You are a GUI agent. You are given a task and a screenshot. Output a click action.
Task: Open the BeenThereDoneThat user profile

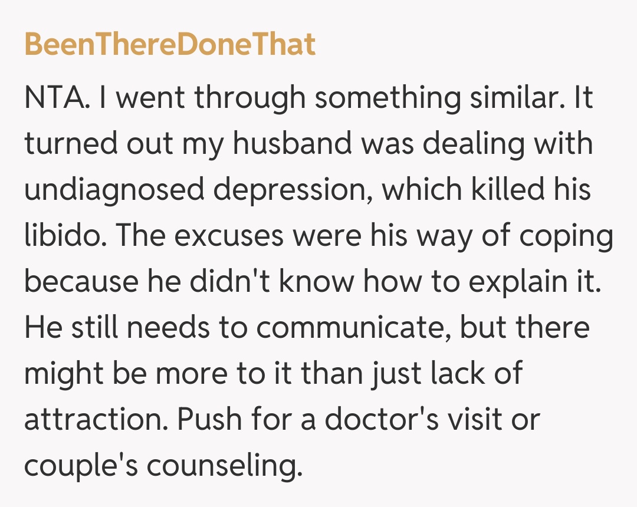[x=170, y=45]
